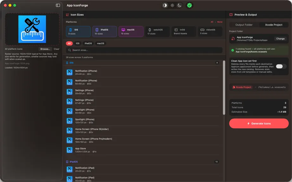Viewport: 292px width, 182px height.
Task: Clear the loaded source image
Action: (56, 49)
